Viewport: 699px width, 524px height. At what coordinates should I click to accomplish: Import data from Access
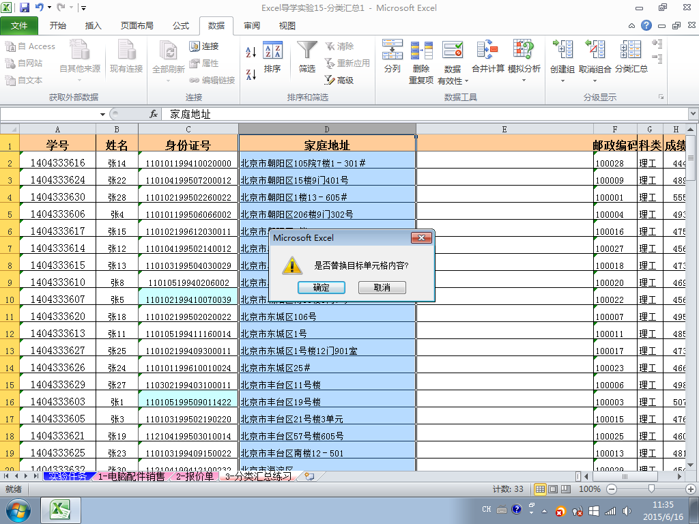pos(30,46)
